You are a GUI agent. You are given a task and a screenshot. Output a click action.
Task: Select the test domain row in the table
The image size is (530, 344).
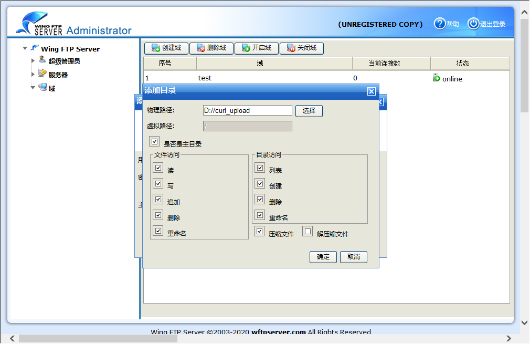(205, 78)
